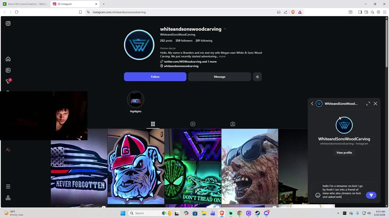Open the browser main menu

tap(384, 12)
